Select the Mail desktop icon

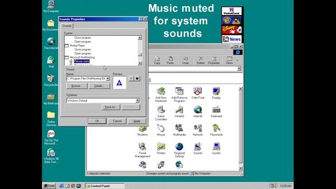[x=51, y=62]
